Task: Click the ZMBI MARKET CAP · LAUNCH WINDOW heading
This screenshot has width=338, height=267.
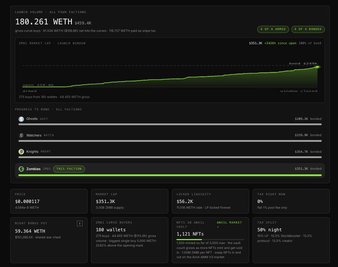Action: point(52,43)
